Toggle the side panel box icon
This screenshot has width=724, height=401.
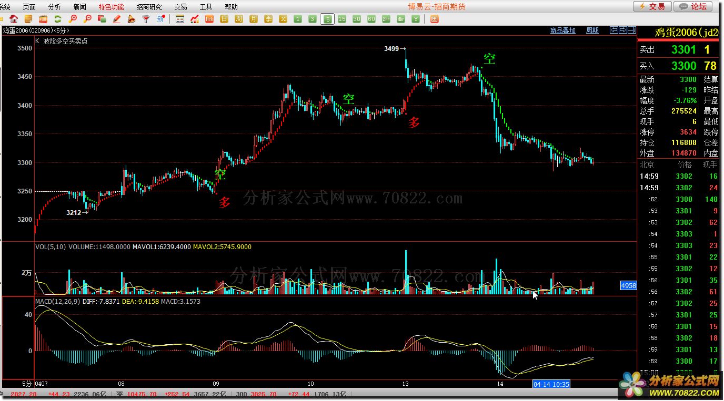[631, 30]
